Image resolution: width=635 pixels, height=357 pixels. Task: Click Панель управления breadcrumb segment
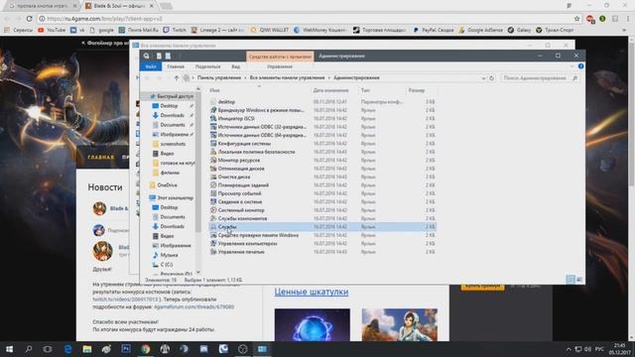(x=219, y=77)
